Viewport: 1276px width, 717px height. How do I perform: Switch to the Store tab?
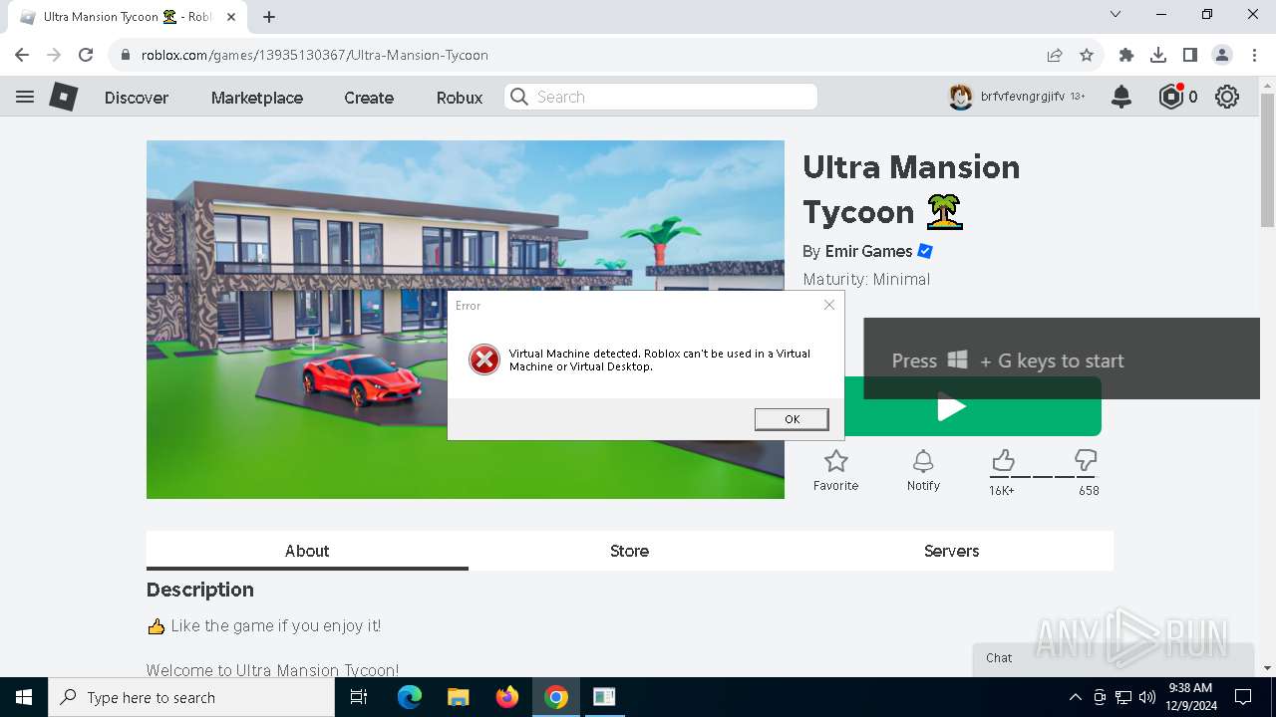coord(629,551)
